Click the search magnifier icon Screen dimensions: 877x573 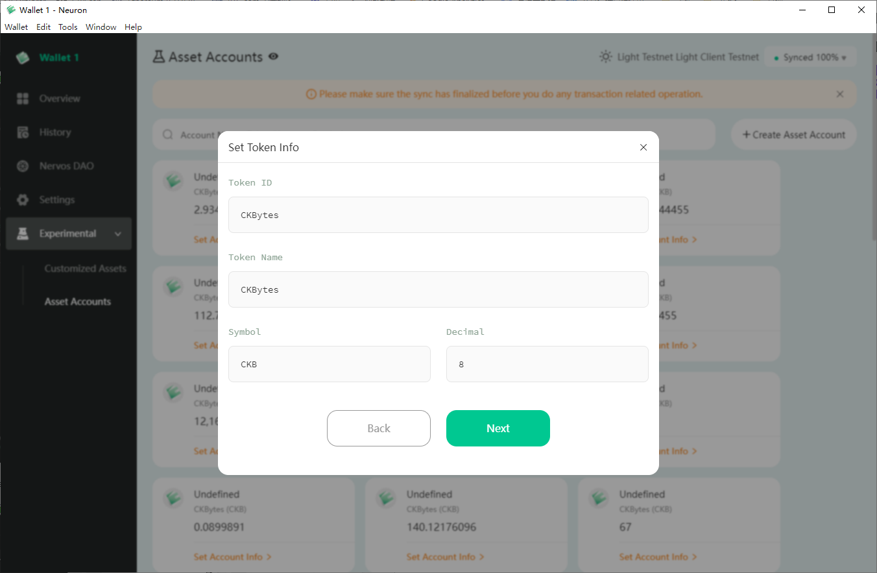pyautogui.click(x=168, y=135)
